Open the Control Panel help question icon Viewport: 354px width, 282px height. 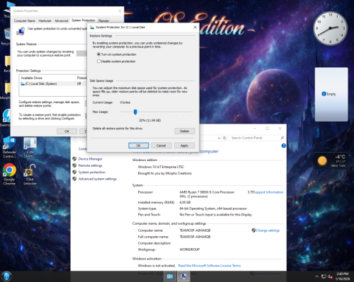click(283, 146)
